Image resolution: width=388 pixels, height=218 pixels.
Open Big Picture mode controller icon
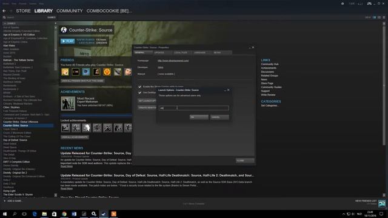click(x=369, y=4)
